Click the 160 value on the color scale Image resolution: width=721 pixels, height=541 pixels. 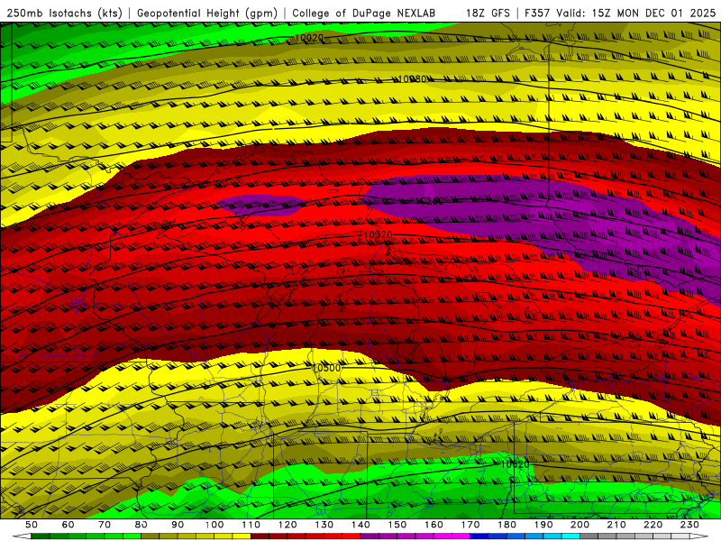coord(434,525)
